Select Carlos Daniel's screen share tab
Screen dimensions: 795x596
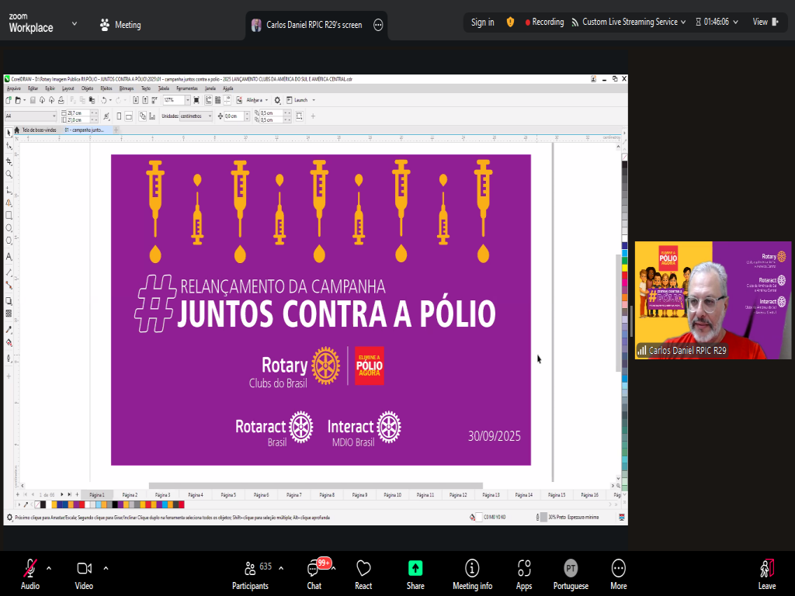tap(314, 25)
